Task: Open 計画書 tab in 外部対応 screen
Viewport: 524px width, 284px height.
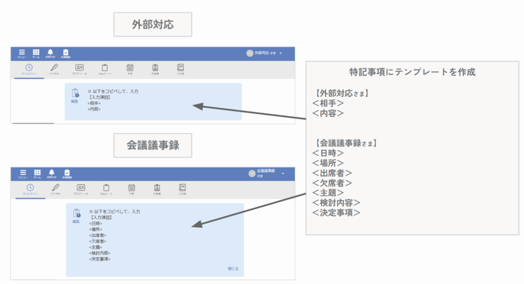Action: click(x=155, y=70)
